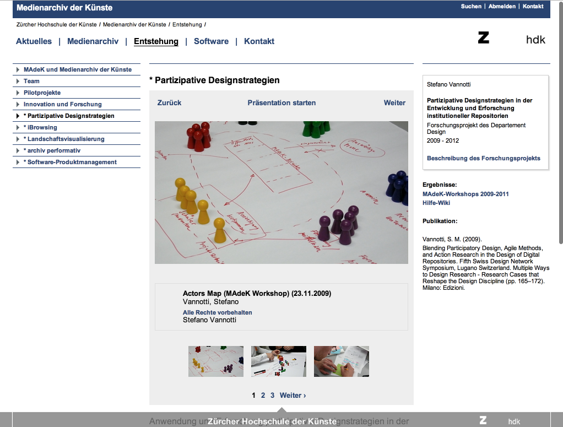This screenshot has width=563, height=427.
Task: Select the second workshop thumbnail
Action: click(279, 361)
